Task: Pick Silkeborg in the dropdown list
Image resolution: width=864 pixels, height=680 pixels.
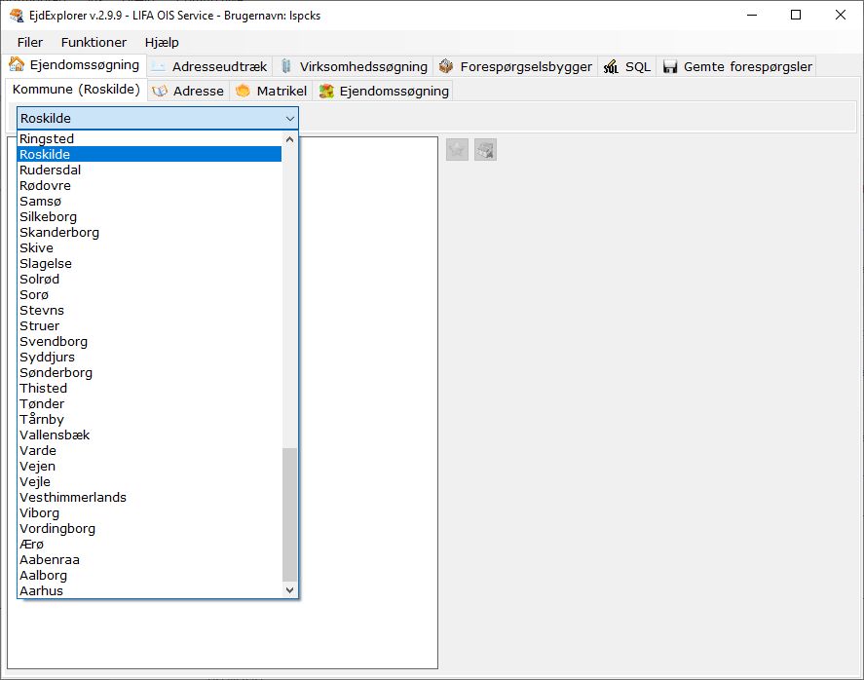Action: [48, 216]
